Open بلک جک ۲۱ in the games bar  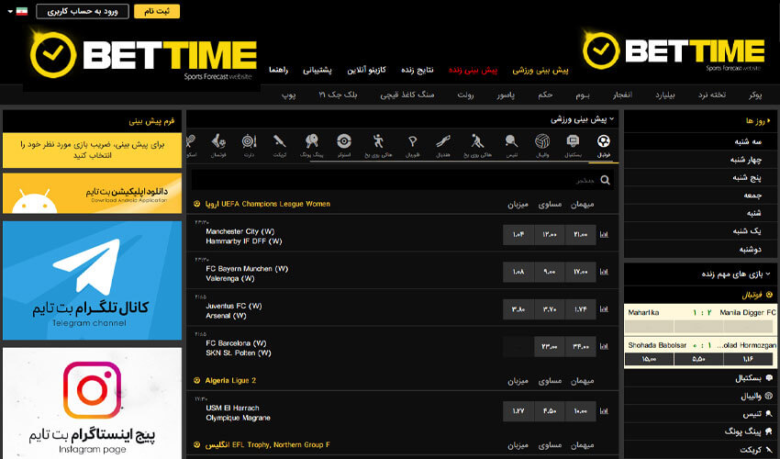pos(338,95)
